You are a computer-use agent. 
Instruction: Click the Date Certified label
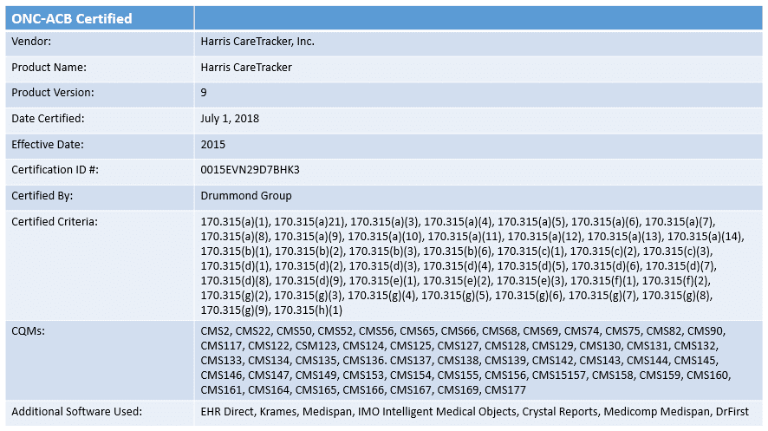48,119
